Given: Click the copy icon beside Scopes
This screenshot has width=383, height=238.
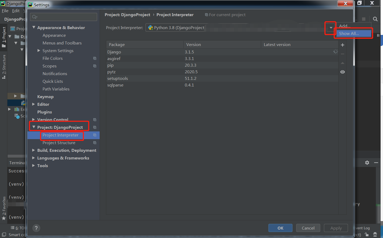Looking at the screenshot, I should click(95, 66).
